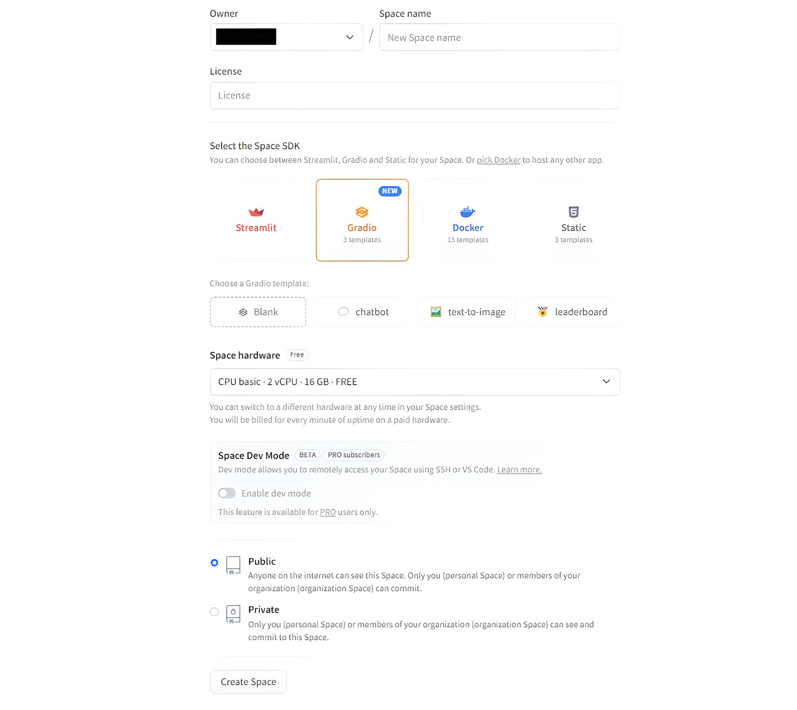Click the text-to-image picture icon

[x=436, y=312]
